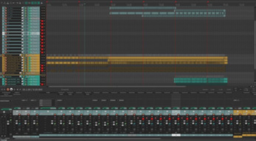Toggle lit red button on the last teal track
256x141 pixels.
click(42, 85)
